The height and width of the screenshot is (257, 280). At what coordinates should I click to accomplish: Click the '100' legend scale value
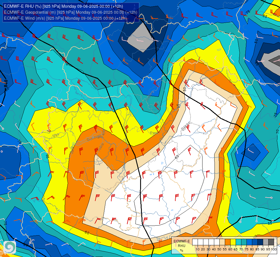pos(274,249)
